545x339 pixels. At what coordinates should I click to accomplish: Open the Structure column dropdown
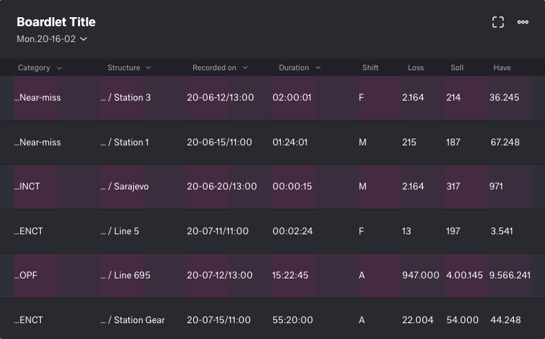pos(148,68)
